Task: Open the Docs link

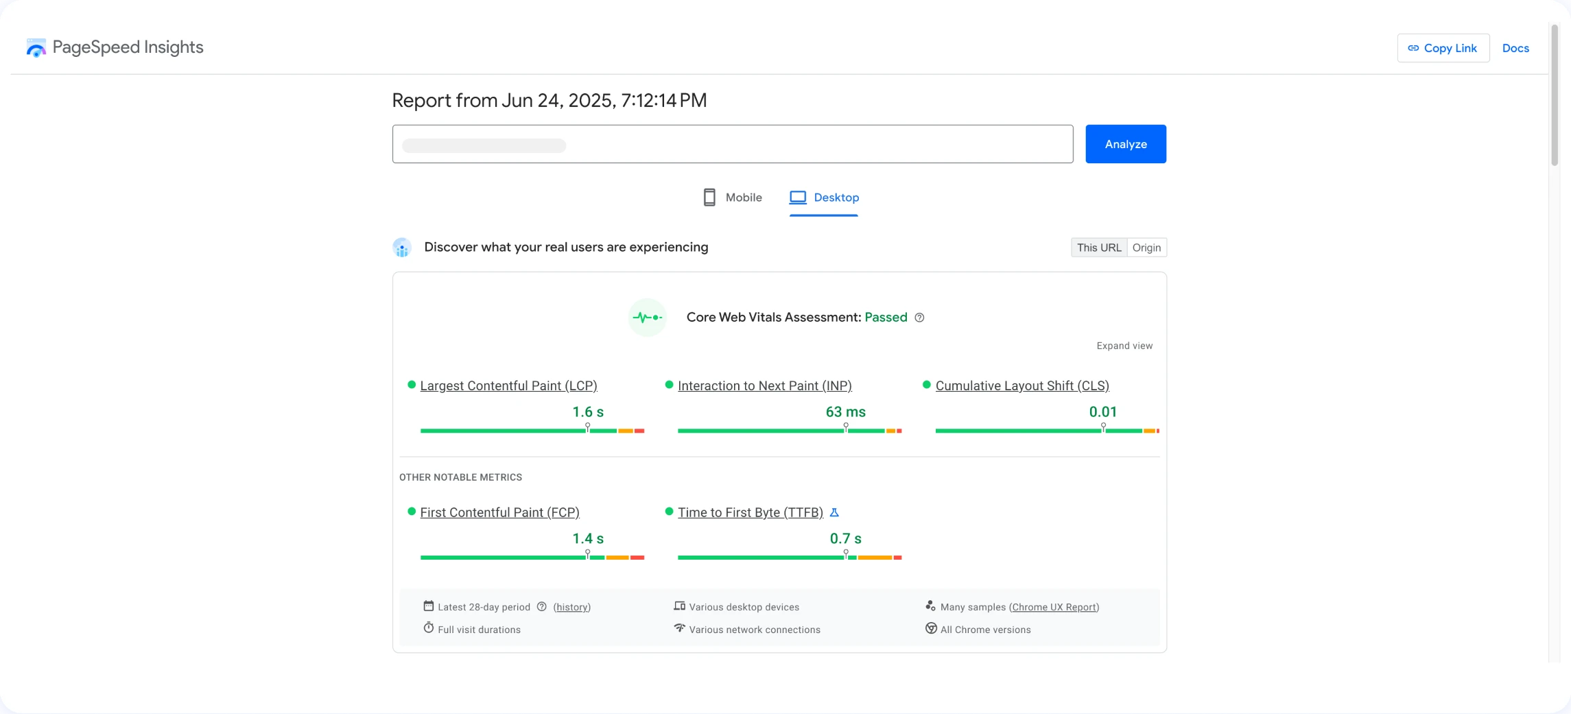Action: [1515, 48]
